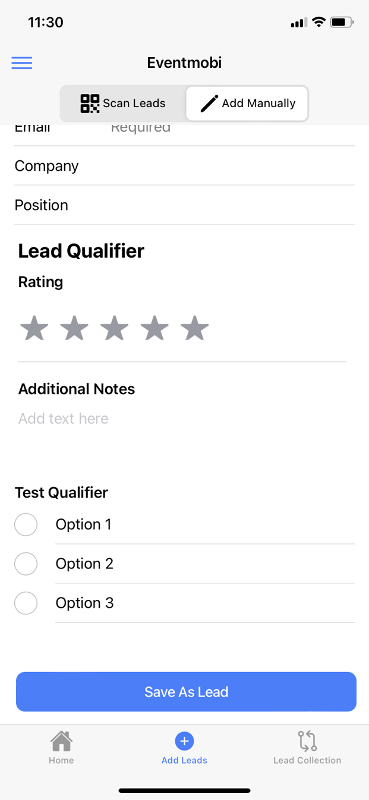The height and width of the screenshot is (800, 369).
Task: Tap the QR code Scan Leads icon
Action: (x=89, y=103)
